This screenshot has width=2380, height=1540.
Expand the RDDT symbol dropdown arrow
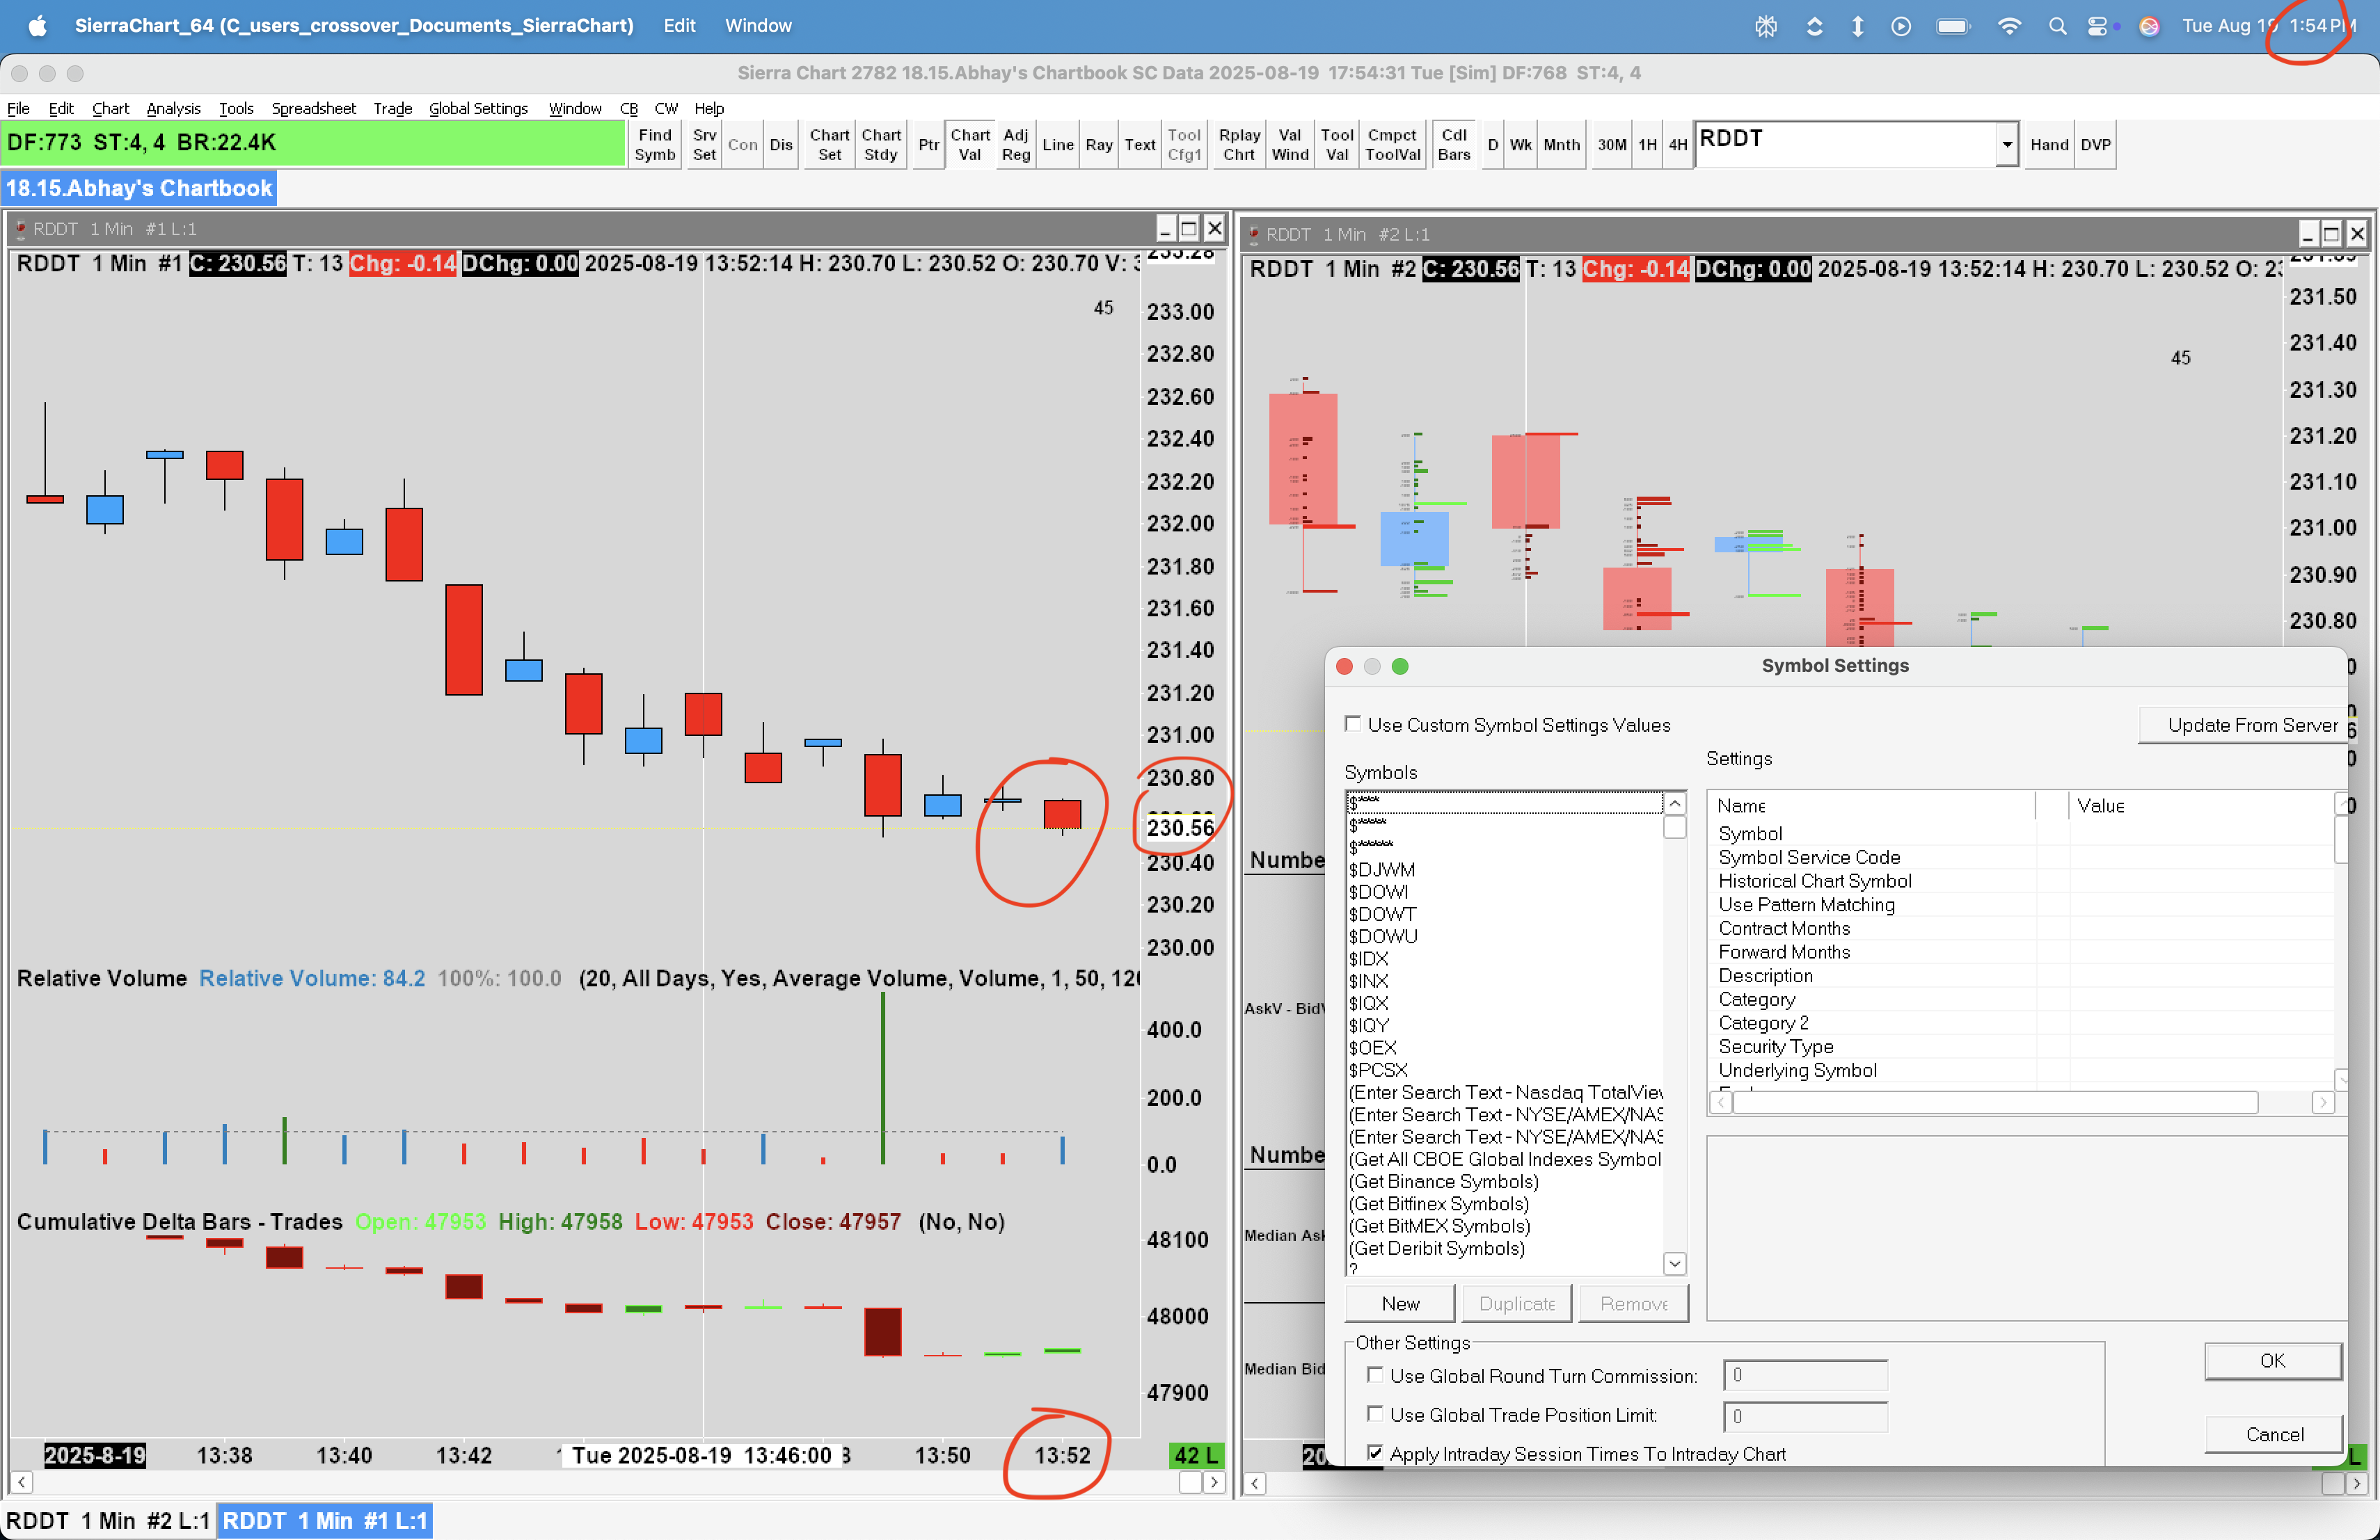(x=2005, y=145)
